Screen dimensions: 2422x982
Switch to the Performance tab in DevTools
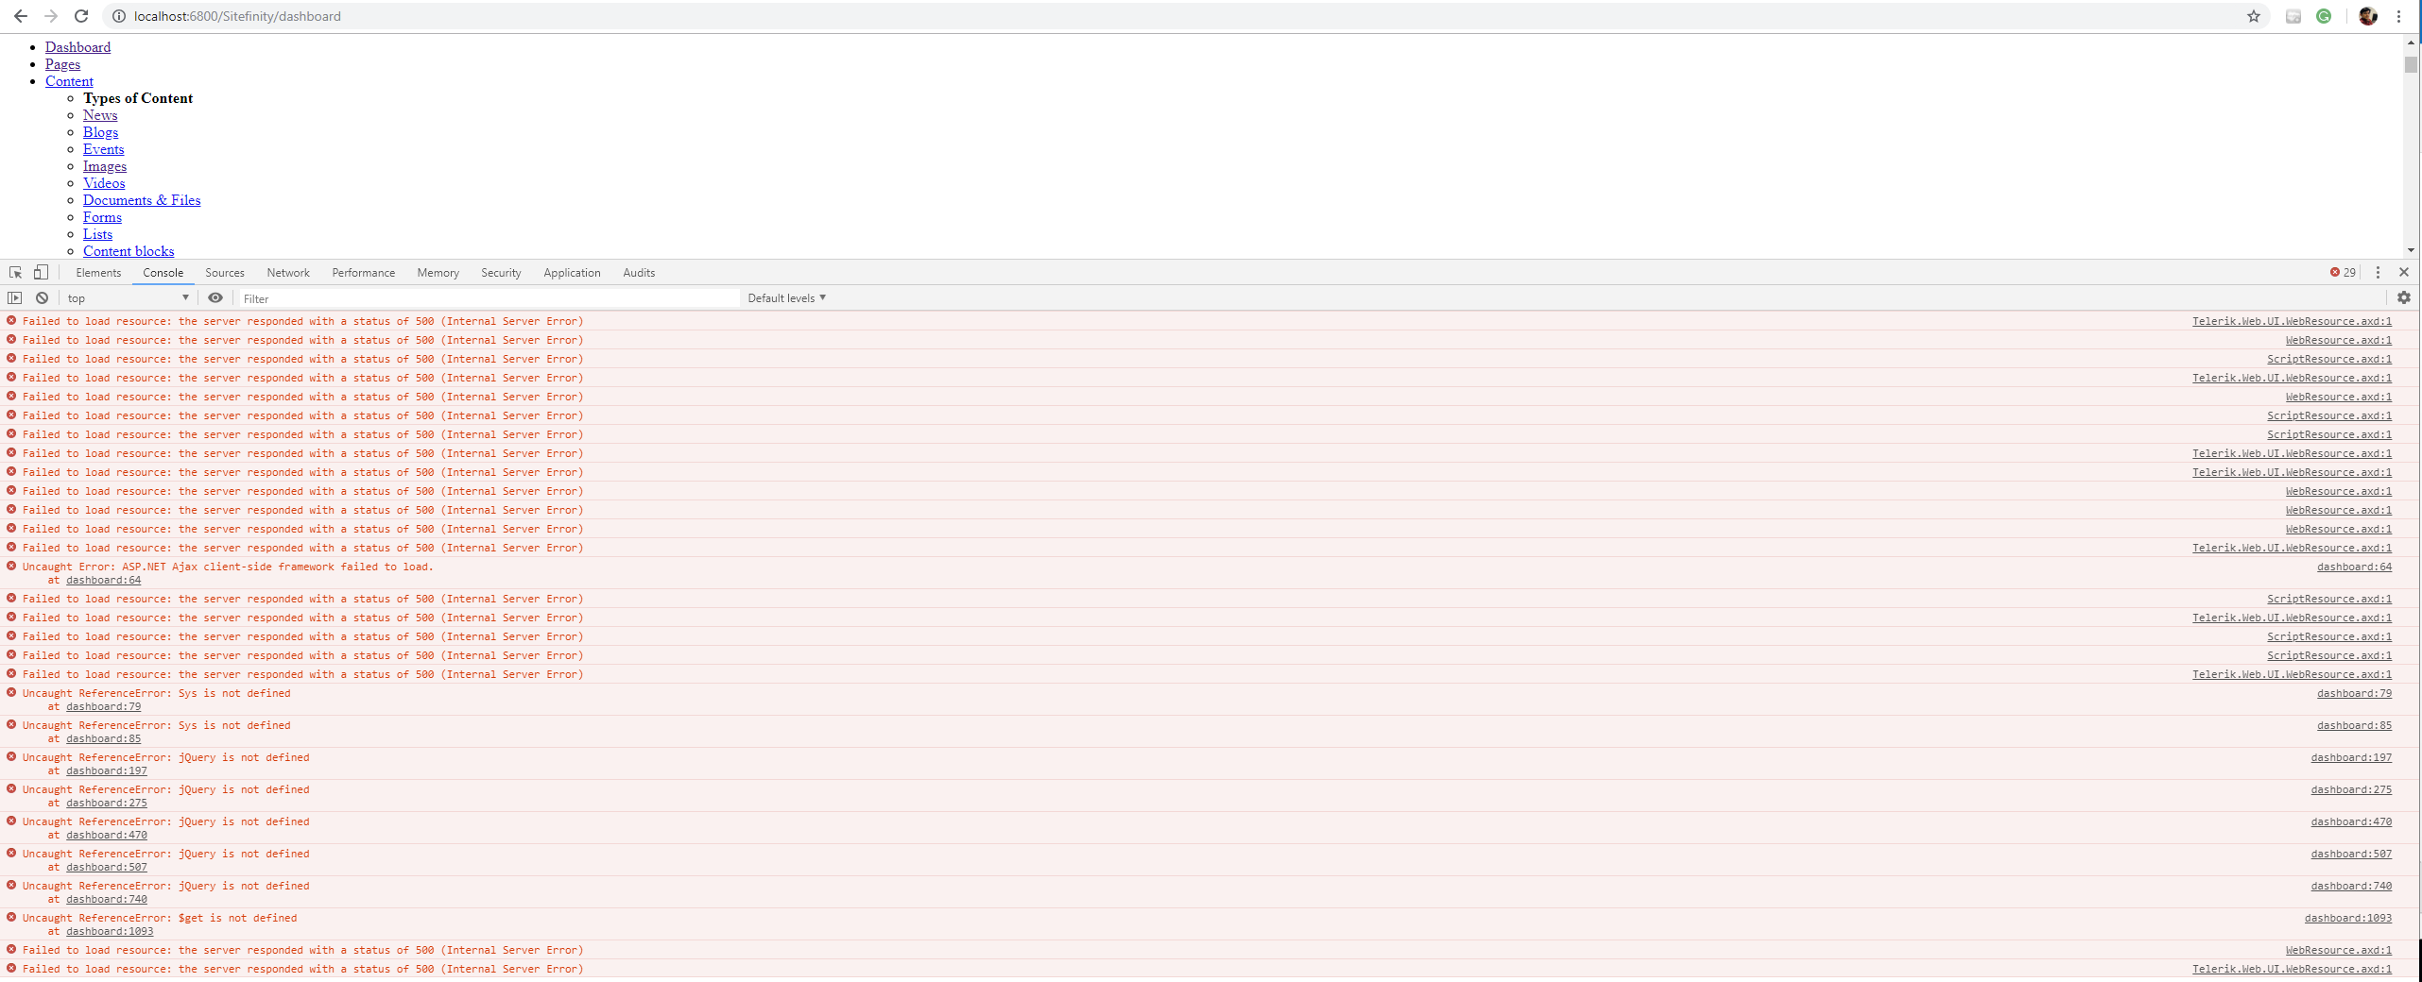[363, 272]
